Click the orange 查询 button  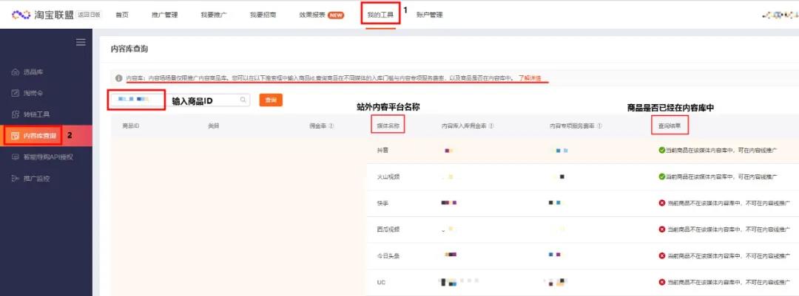[x=271, y=100]
